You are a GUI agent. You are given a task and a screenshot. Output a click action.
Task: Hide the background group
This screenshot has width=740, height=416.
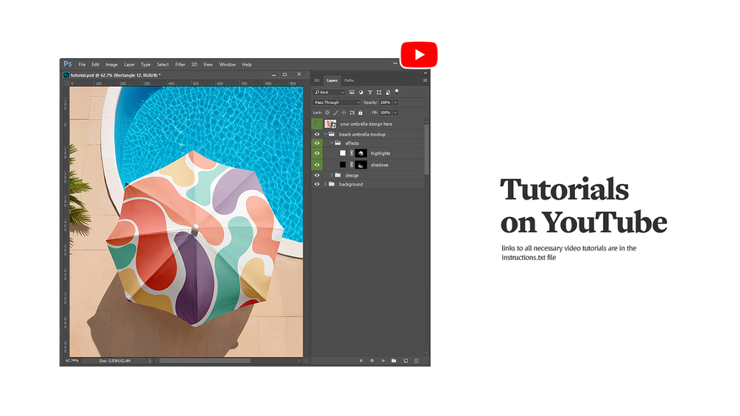[x=317, y=184]
